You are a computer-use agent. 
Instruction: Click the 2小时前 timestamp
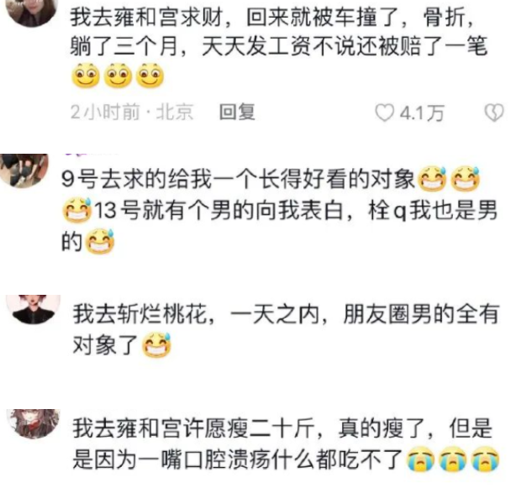pos(105,113)
